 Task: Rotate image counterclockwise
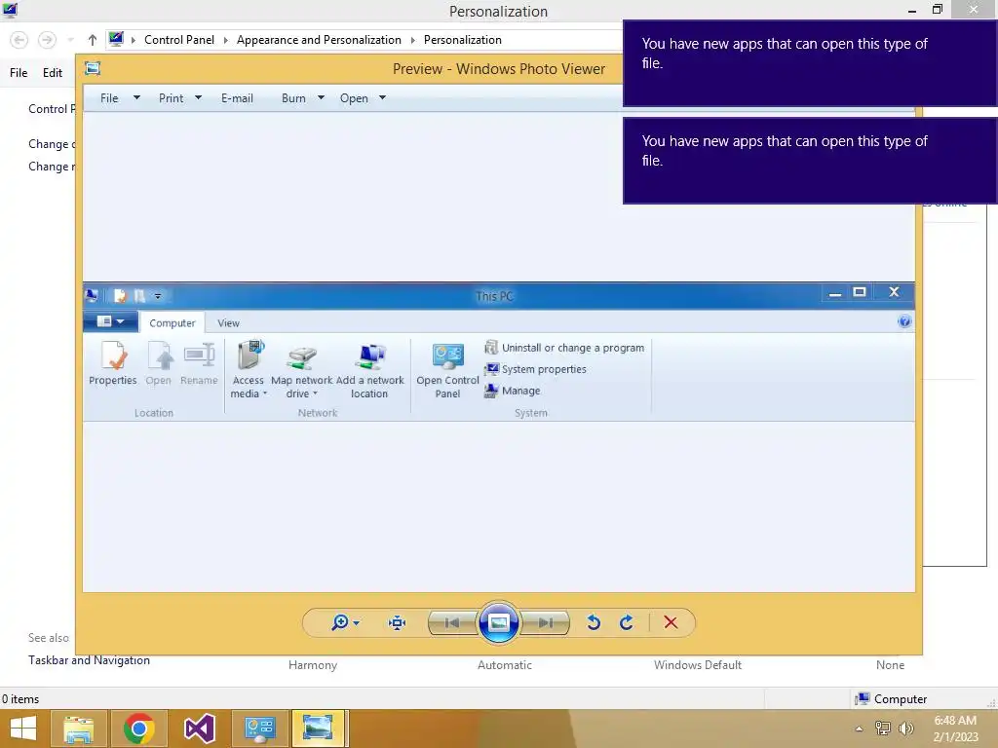coord(594,622)
